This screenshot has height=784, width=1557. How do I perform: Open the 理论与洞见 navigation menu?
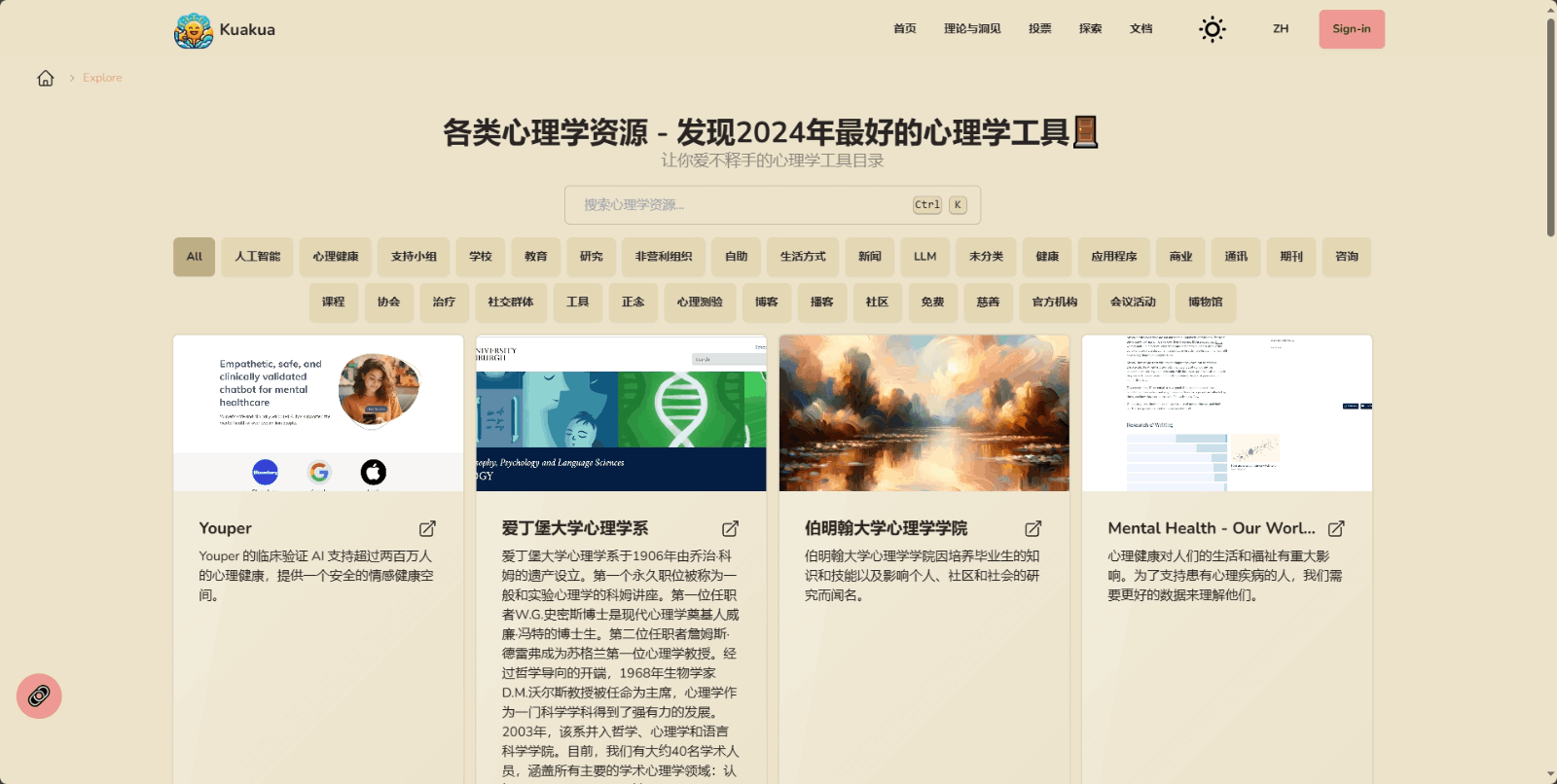pyautogui.click(x=971, y=29)
